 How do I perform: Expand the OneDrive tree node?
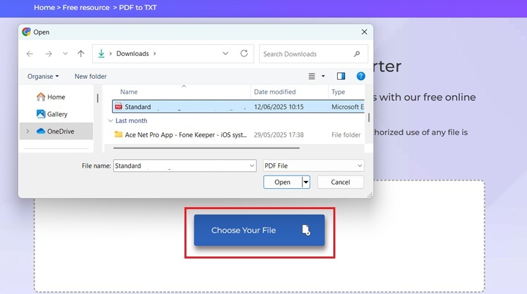pos(28,132)
